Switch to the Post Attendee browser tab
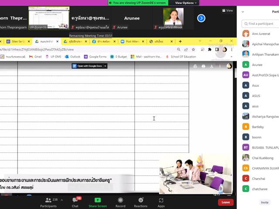Image resolution: width=279 pixels, height=209 pixels. click(x=132, y=41)
